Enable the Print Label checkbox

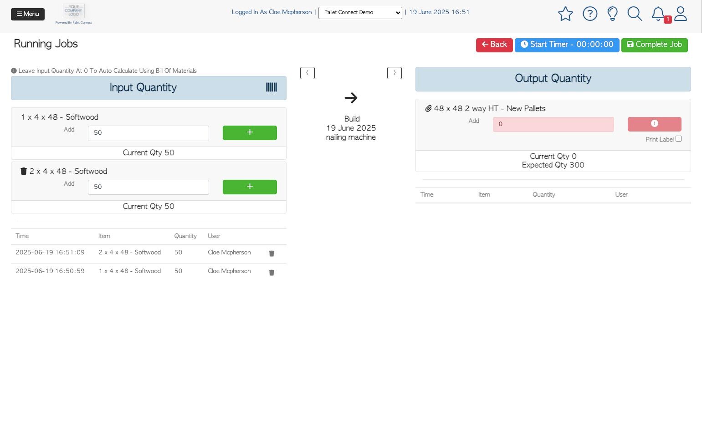pos(678,139)
